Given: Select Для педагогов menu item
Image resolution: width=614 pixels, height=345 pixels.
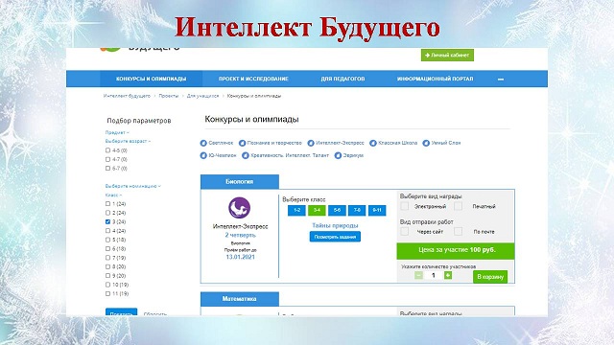Looking at the screenshot, I should pos(342,79).
